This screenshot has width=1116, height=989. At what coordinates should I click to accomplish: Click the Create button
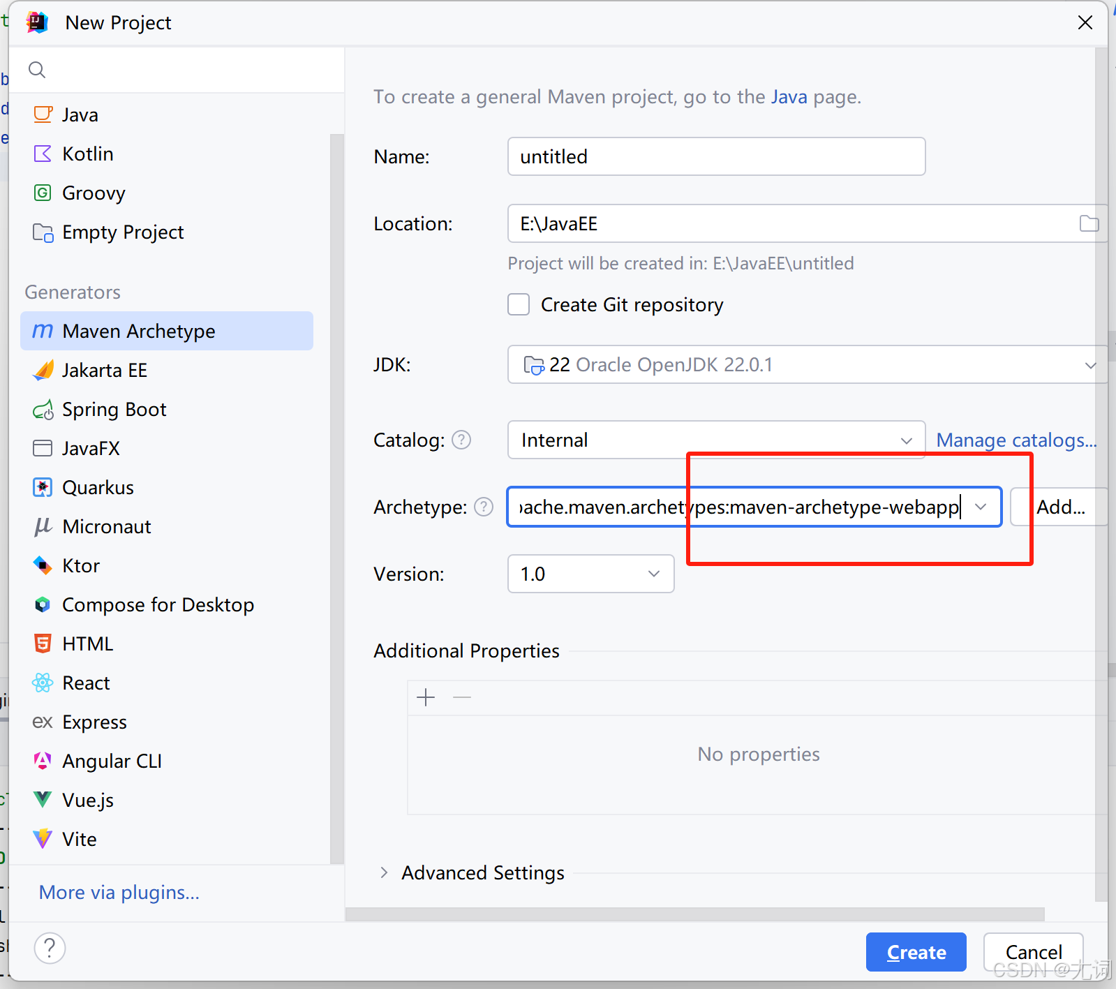[916, 952]
